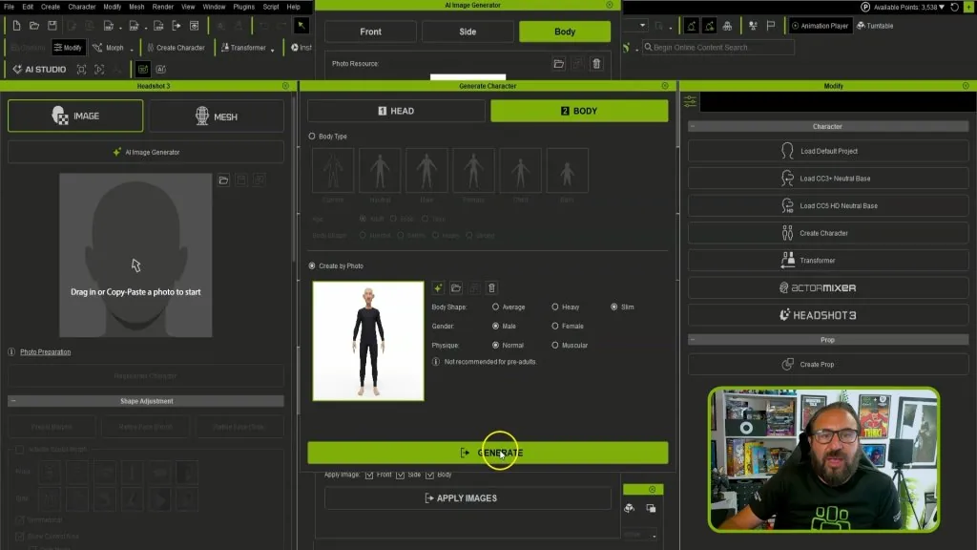This screenshot has height=550, width=977.
Task: Click the Turntable toolbar icon
Action: pyautogui.click(x=876, y=26)
